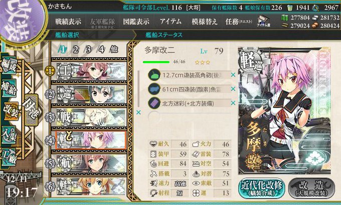This screenshot has height=205, width=341.
Task: Open the 61cm四連装(酸素)魚雷 slot selector
Action: coord(190,89)
